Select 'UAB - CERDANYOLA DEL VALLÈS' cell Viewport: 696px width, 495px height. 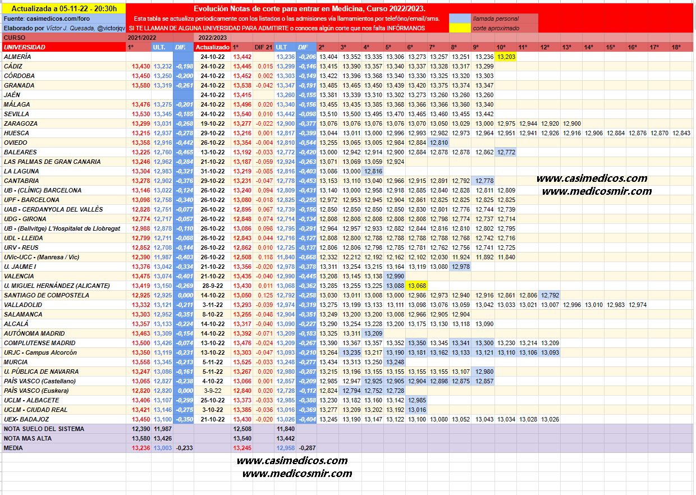pyautogui.click(x=64, y=209)
